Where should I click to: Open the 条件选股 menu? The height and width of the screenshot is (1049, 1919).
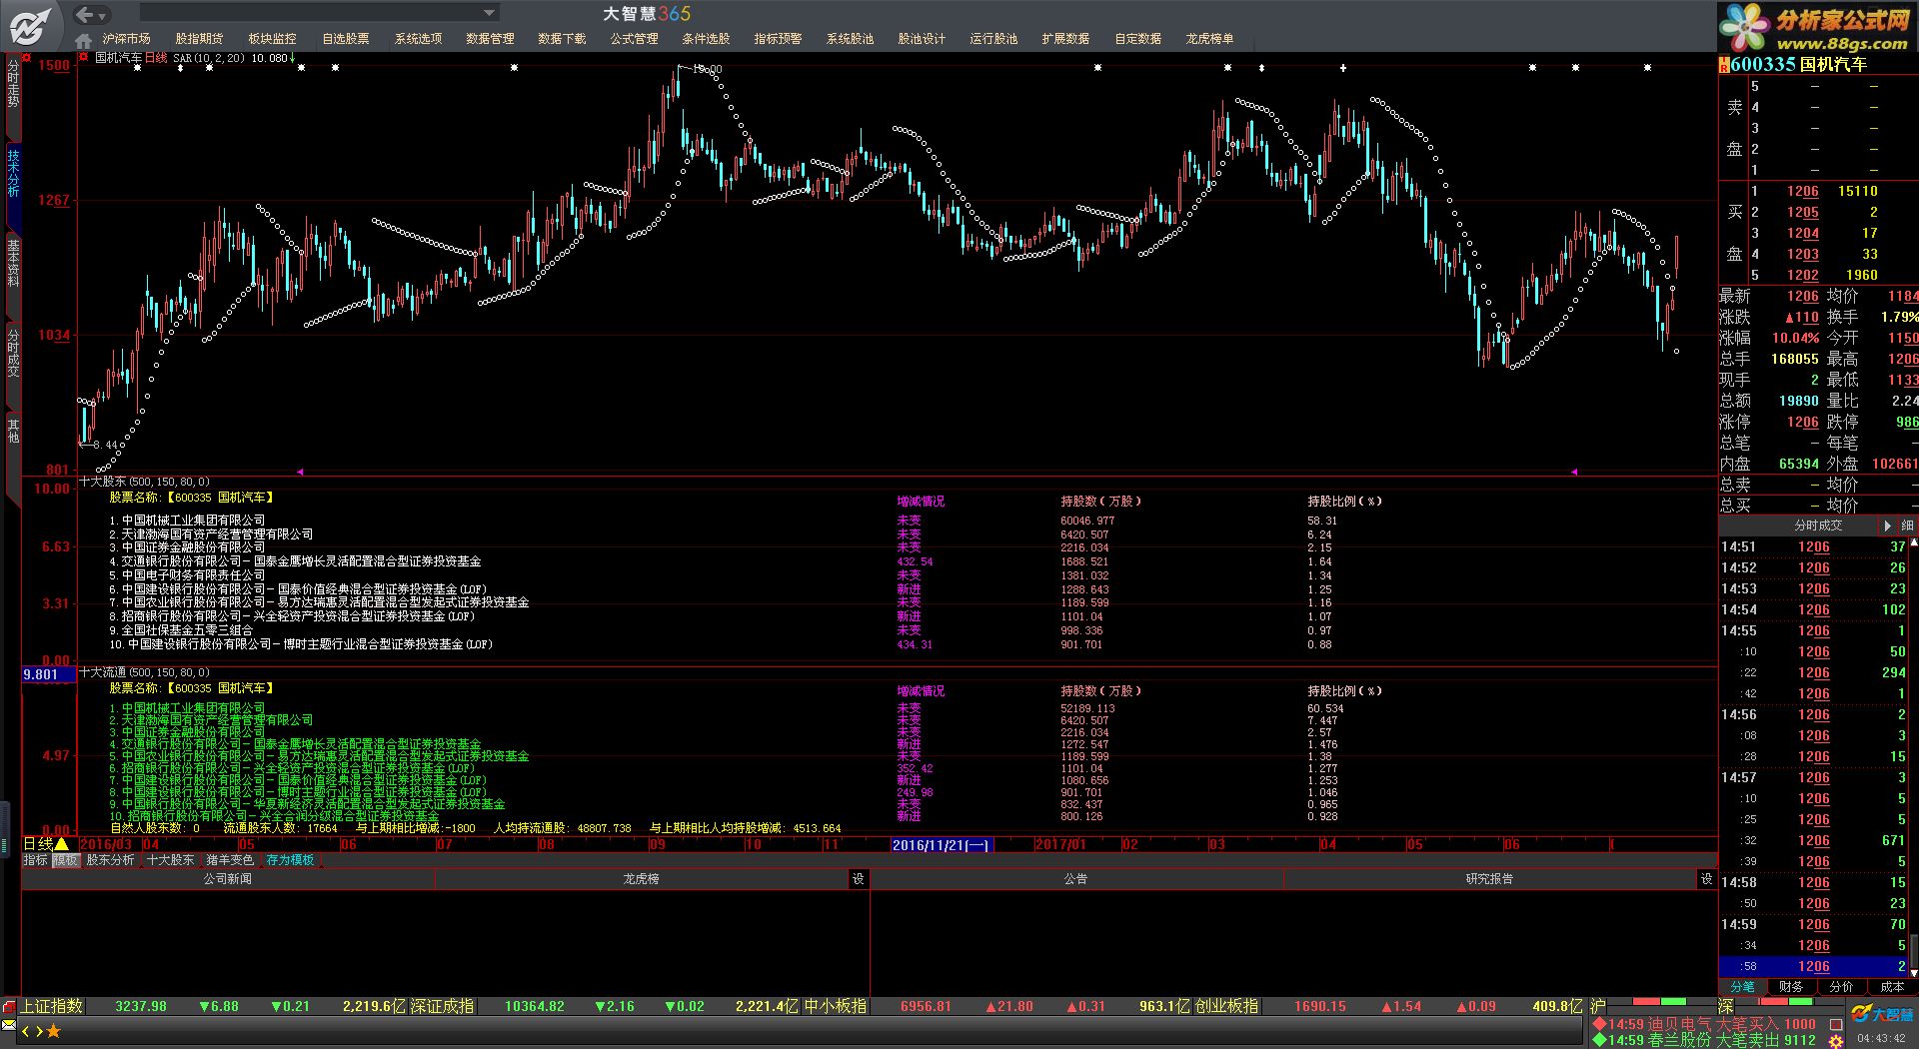tap(706, 39)
